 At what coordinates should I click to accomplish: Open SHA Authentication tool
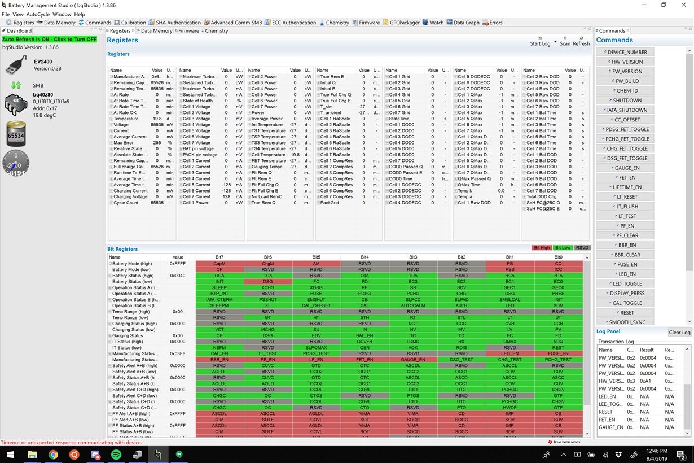[x=174, y=23]
